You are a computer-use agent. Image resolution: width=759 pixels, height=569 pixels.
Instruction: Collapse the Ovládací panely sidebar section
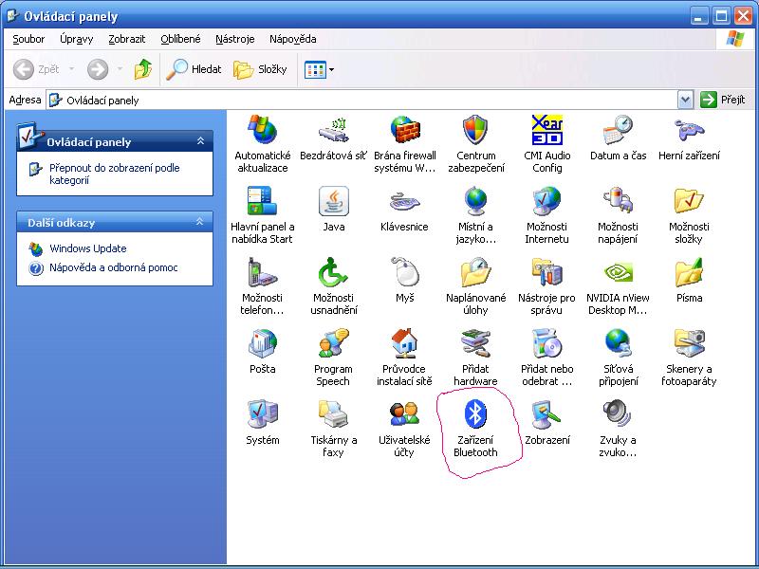point(200,141)
